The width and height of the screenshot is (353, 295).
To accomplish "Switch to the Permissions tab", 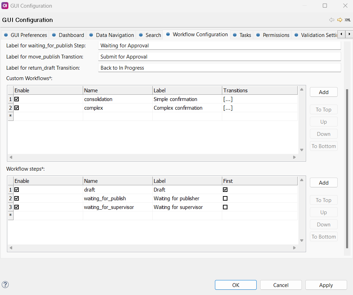I will (276, 35).
